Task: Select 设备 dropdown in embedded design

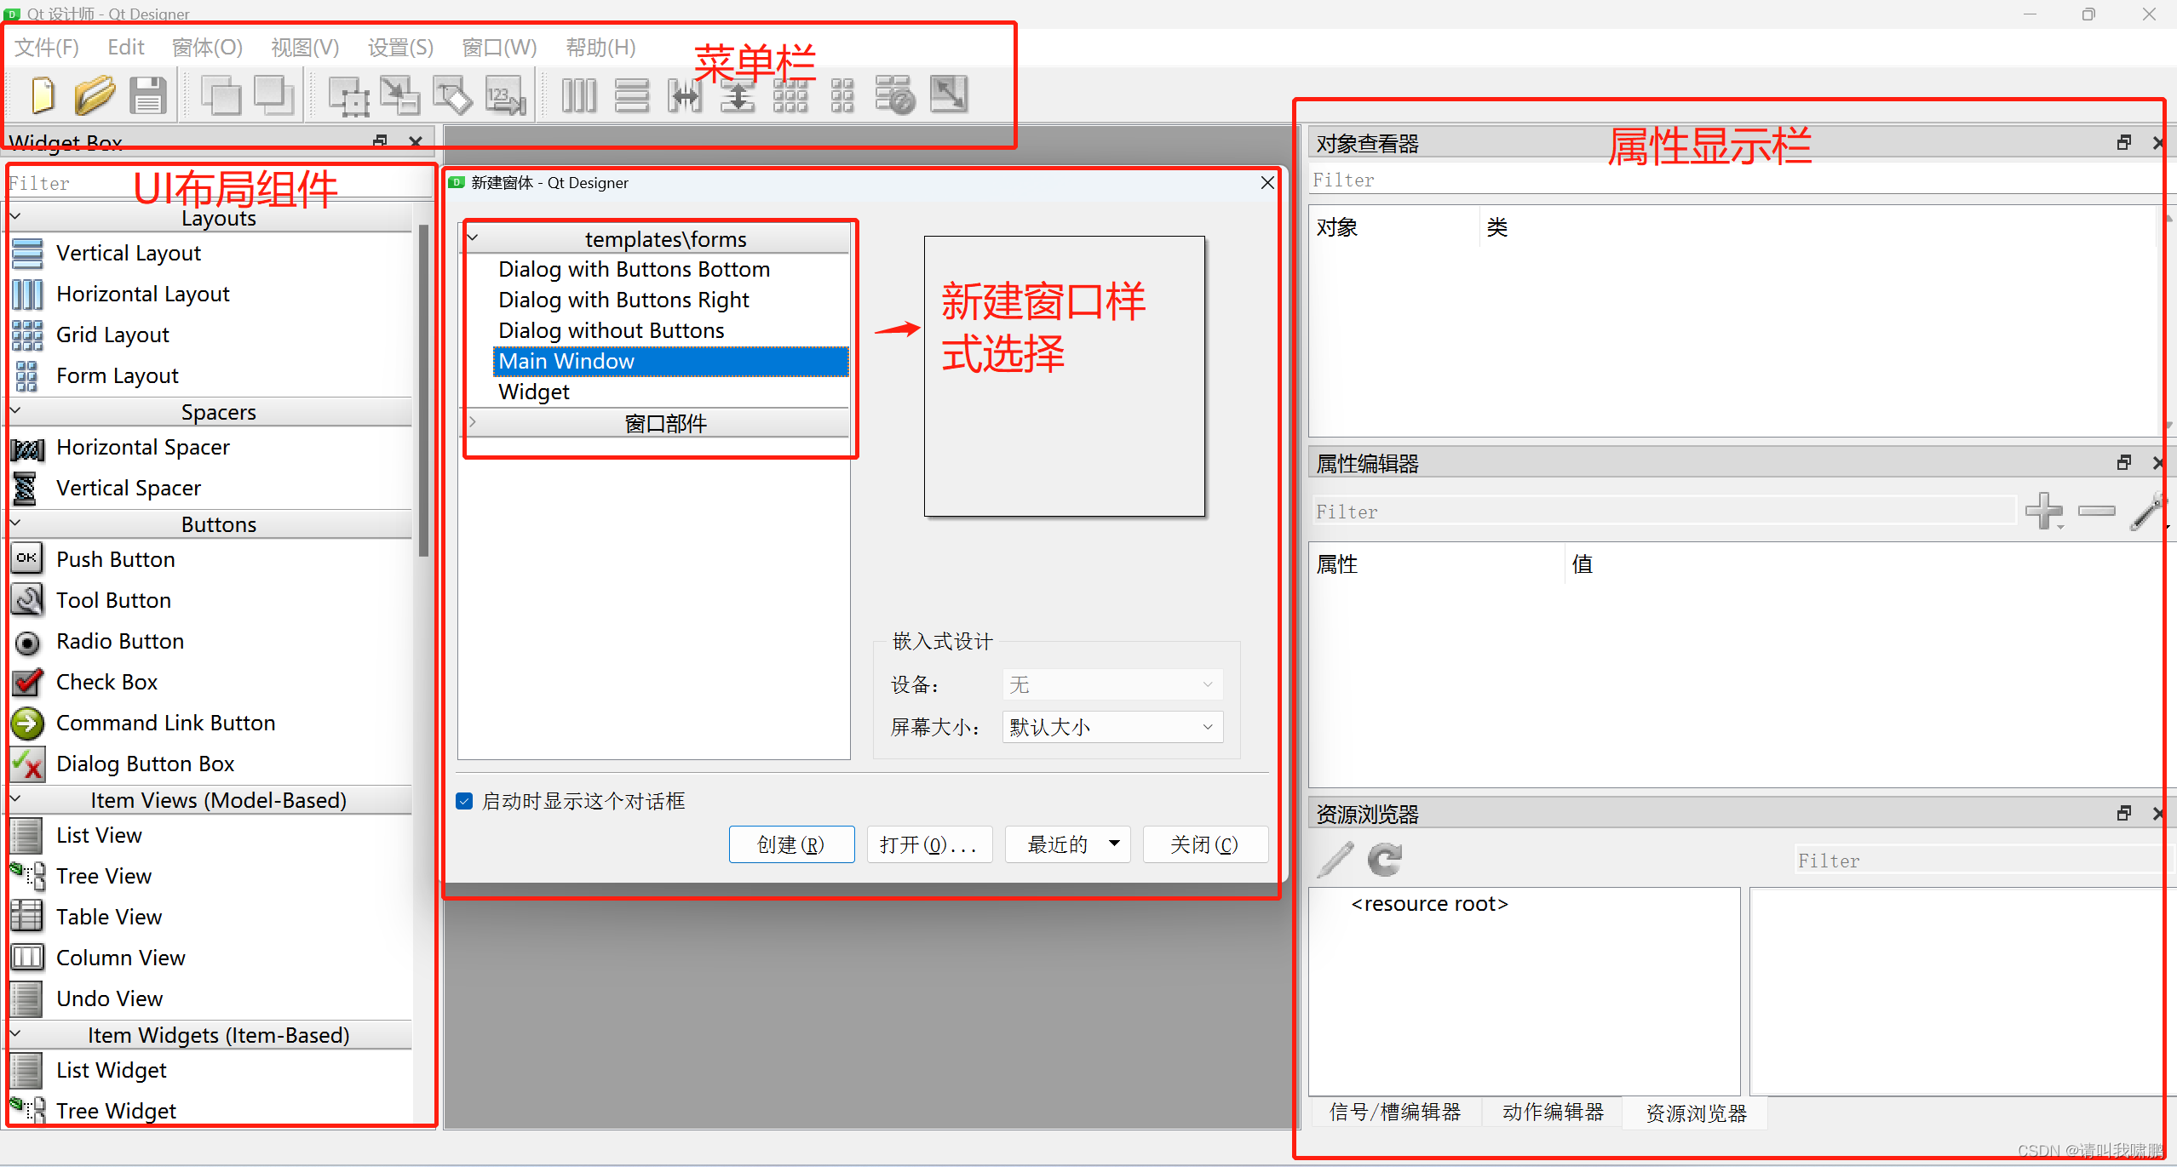Action: [x=1107, y=685]
